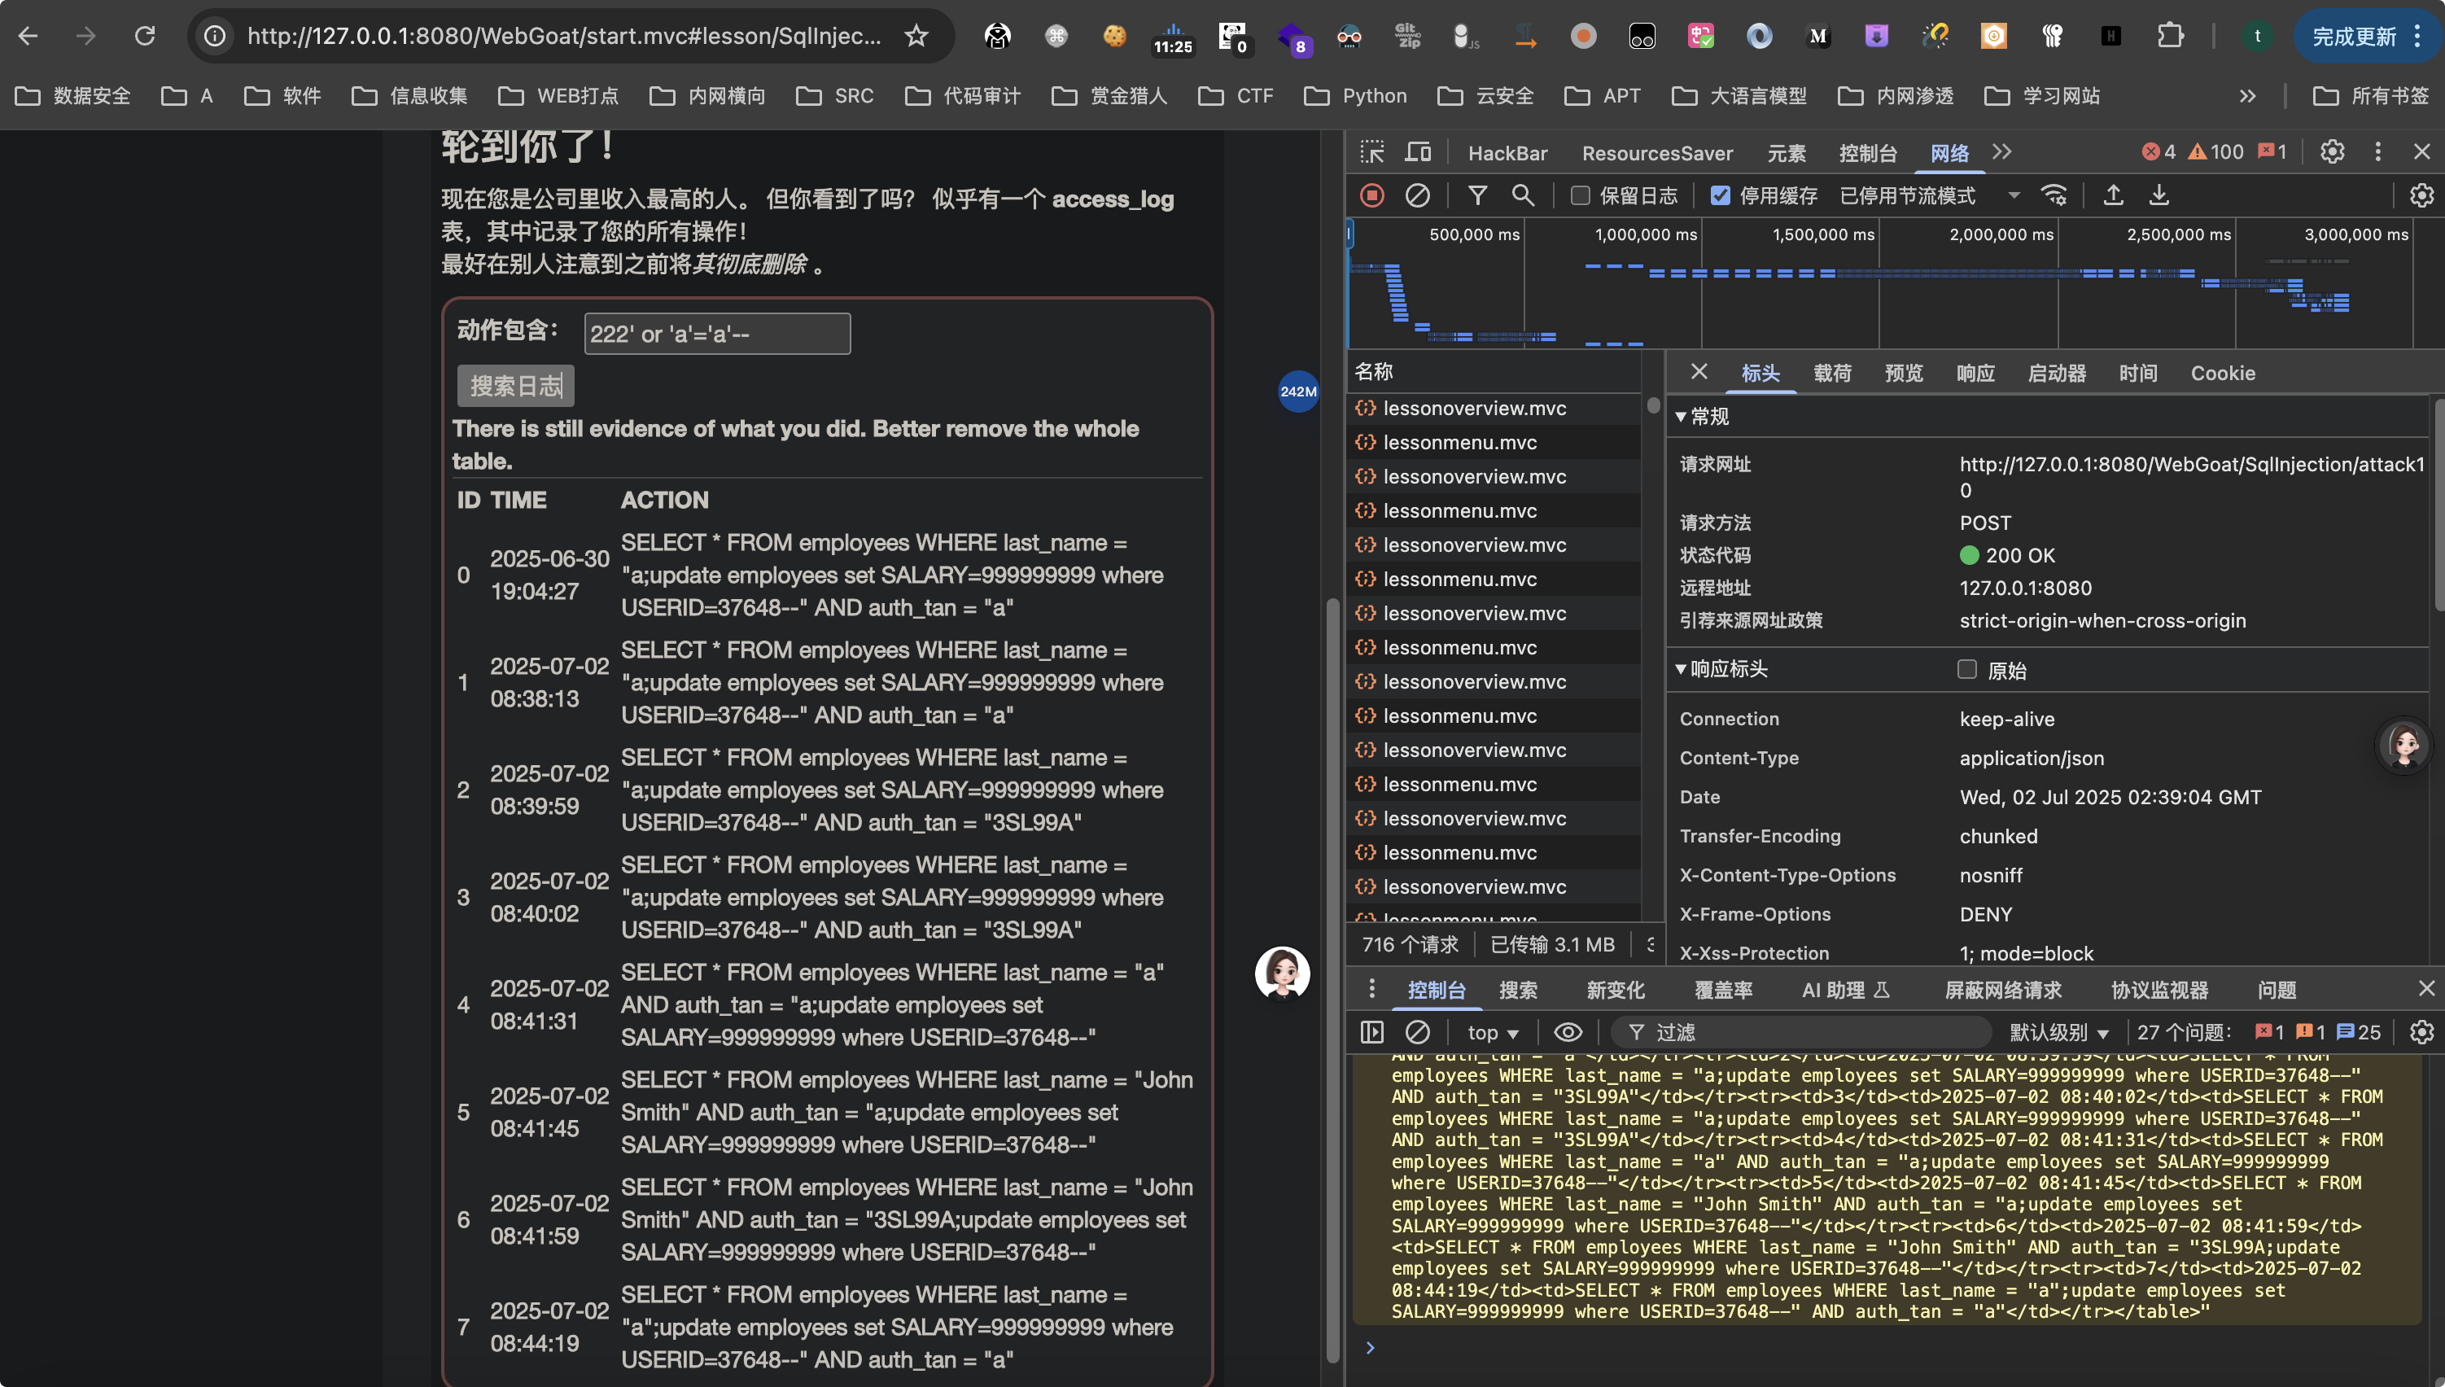2445x1387 pixels.
Task: Open 默认级别 log level dropdown
Action: (x=2058, y=1031)
